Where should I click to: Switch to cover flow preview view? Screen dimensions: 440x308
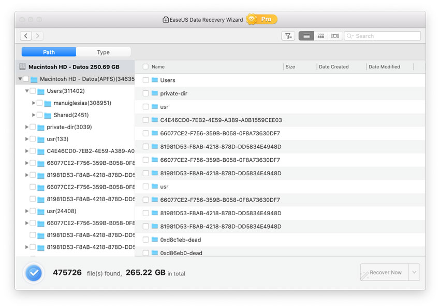pyautogui.click(x=335, y=36)
